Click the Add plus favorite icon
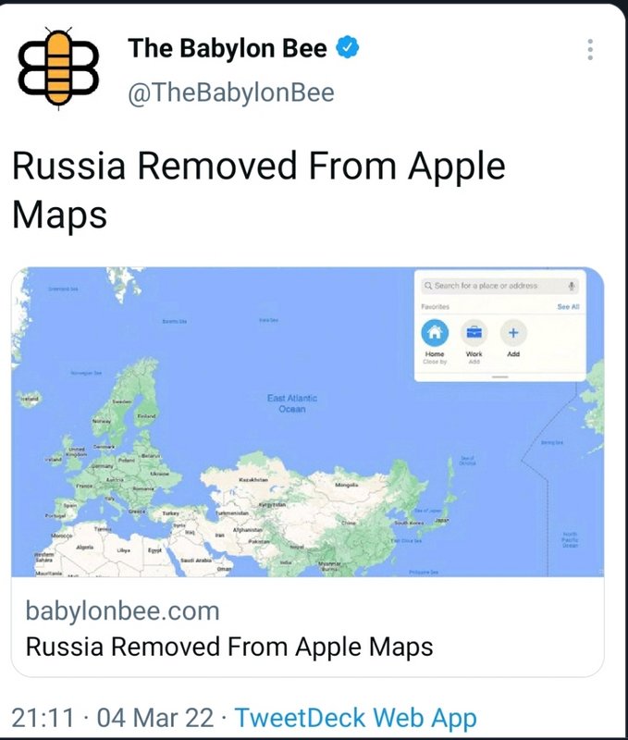Screen dimensions: 628x740 click(x=513, y=332)
